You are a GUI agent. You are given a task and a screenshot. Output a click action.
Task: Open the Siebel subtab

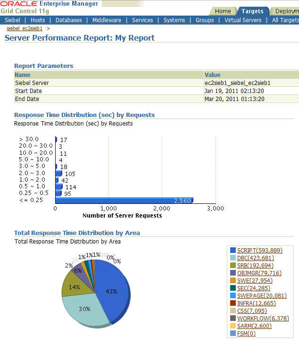pos(12,20)
